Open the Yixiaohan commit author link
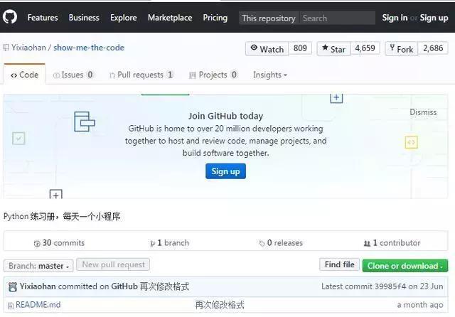Viewport: 455px width, 317px height. click(38, 286)
